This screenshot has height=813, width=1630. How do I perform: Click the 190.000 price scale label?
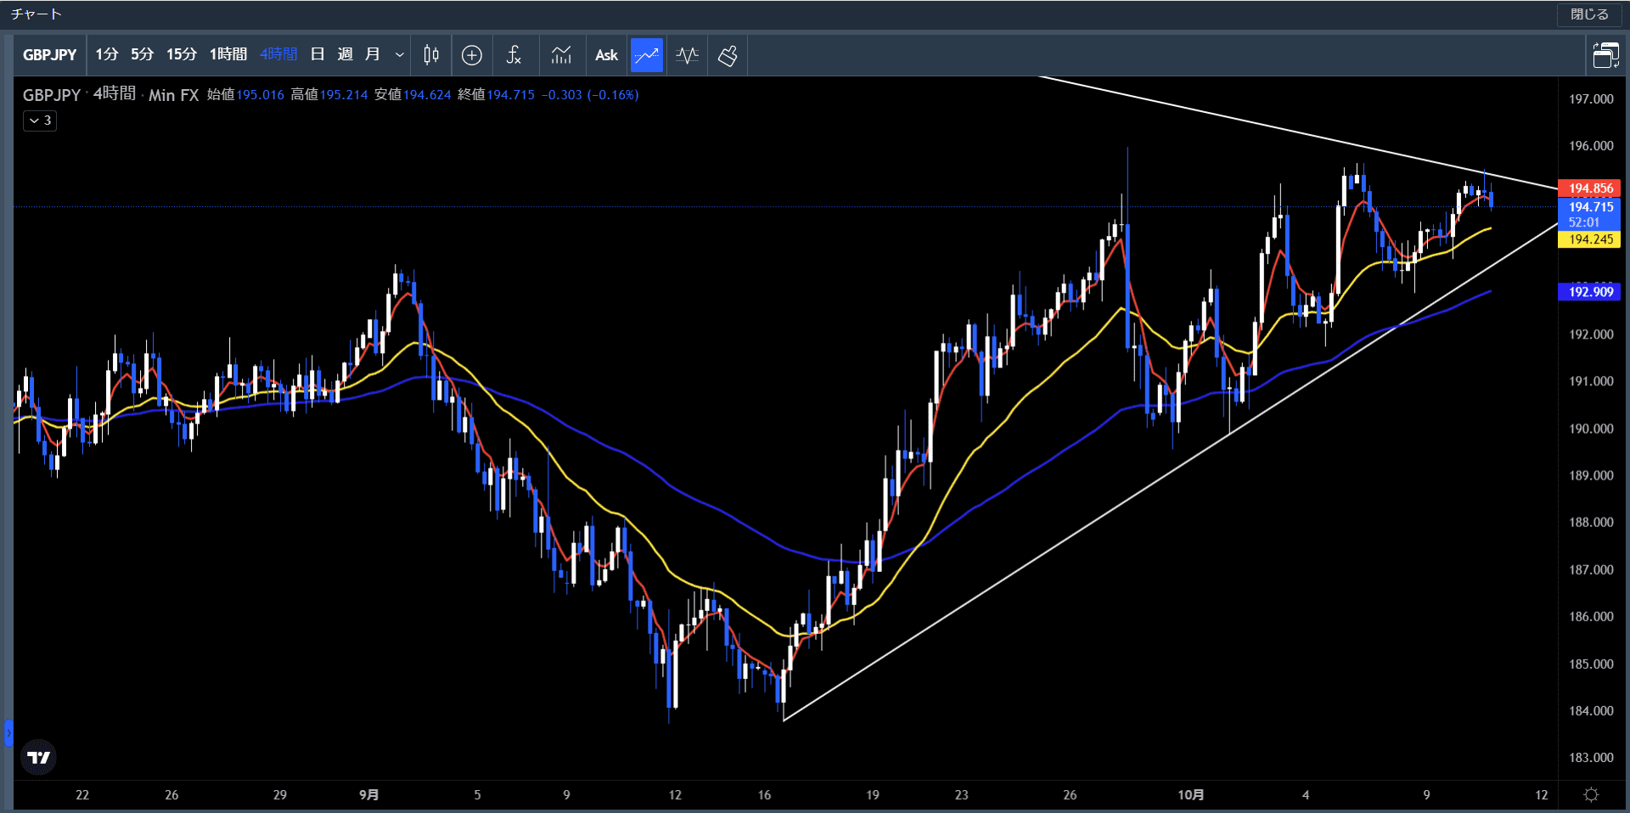click(x=1591, y=429)
